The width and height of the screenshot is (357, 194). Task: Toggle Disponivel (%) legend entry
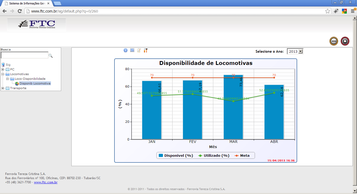[176, 155]
